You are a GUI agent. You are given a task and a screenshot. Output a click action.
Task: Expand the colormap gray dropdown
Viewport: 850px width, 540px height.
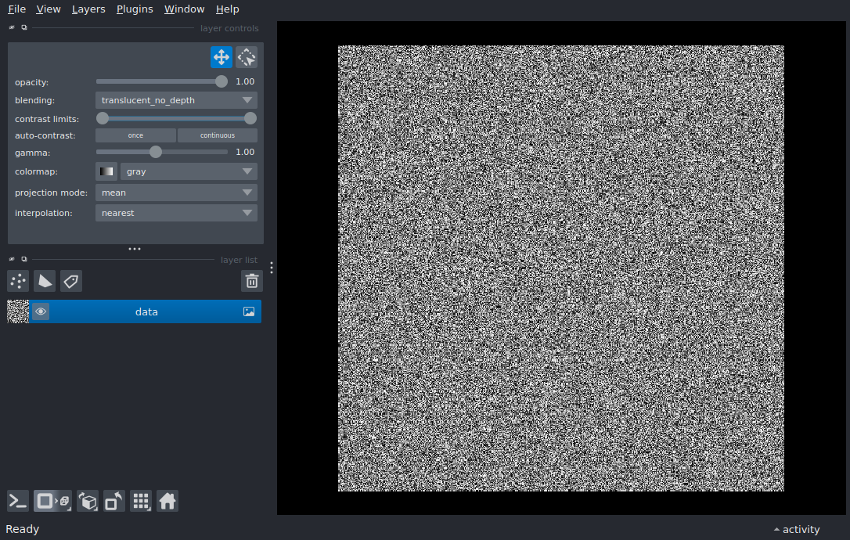[x=188, y=171]
